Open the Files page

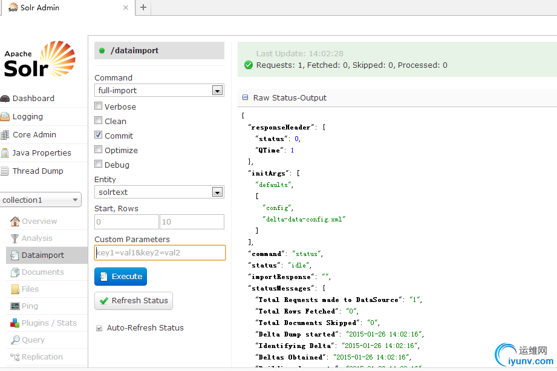(x=30, y=289)
